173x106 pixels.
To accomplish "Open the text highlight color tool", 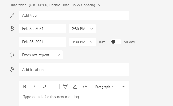I will point(65,87).
